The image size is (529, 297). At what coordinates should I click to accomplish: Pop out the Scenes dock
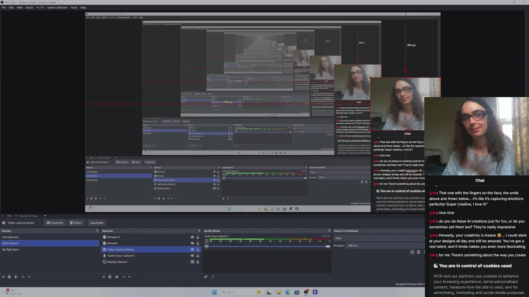pos(97,231)
